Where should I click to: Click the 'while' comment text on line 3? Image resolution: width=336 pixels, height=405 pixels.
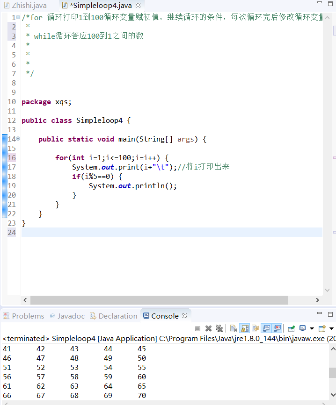click(x=44, y=36)
